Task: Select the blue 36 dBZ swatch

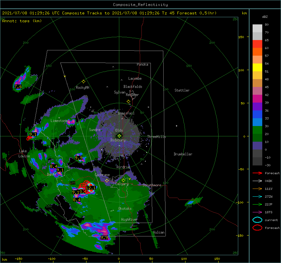Action: [x=257, y=114]
